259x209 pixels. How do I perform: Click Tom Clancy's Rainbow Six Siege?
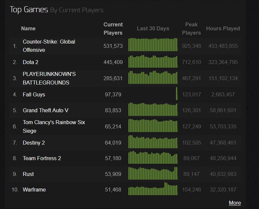54,126
